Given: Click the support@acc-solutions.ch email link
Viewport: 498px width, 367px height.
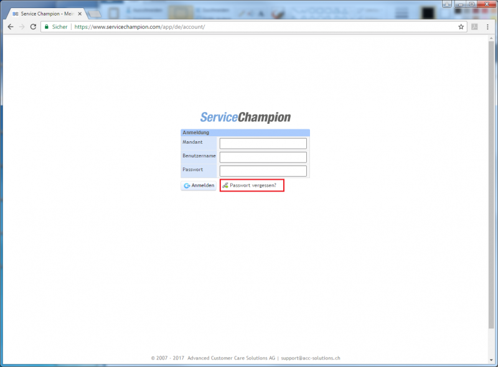Looking at the screenshot, I should [311, 358].
